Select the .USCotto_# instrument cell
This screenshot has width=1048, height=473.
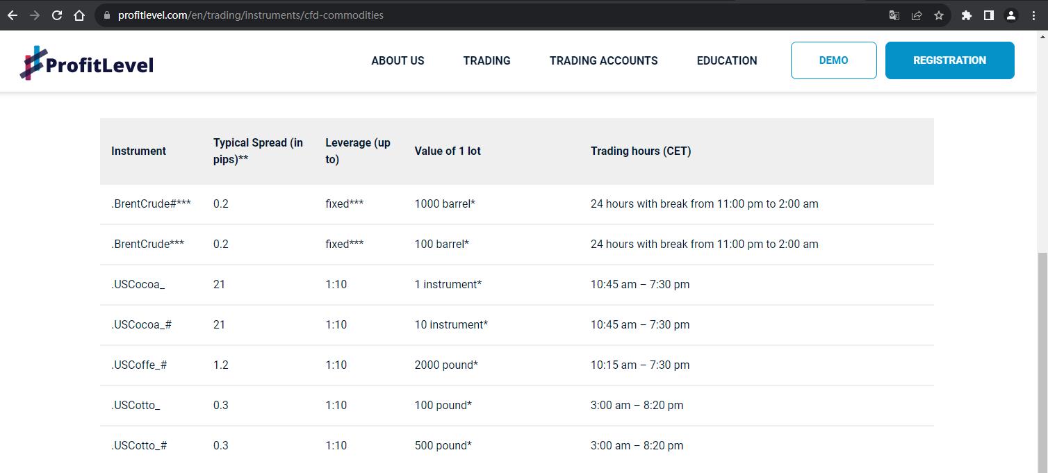click(x=139, y=445)
